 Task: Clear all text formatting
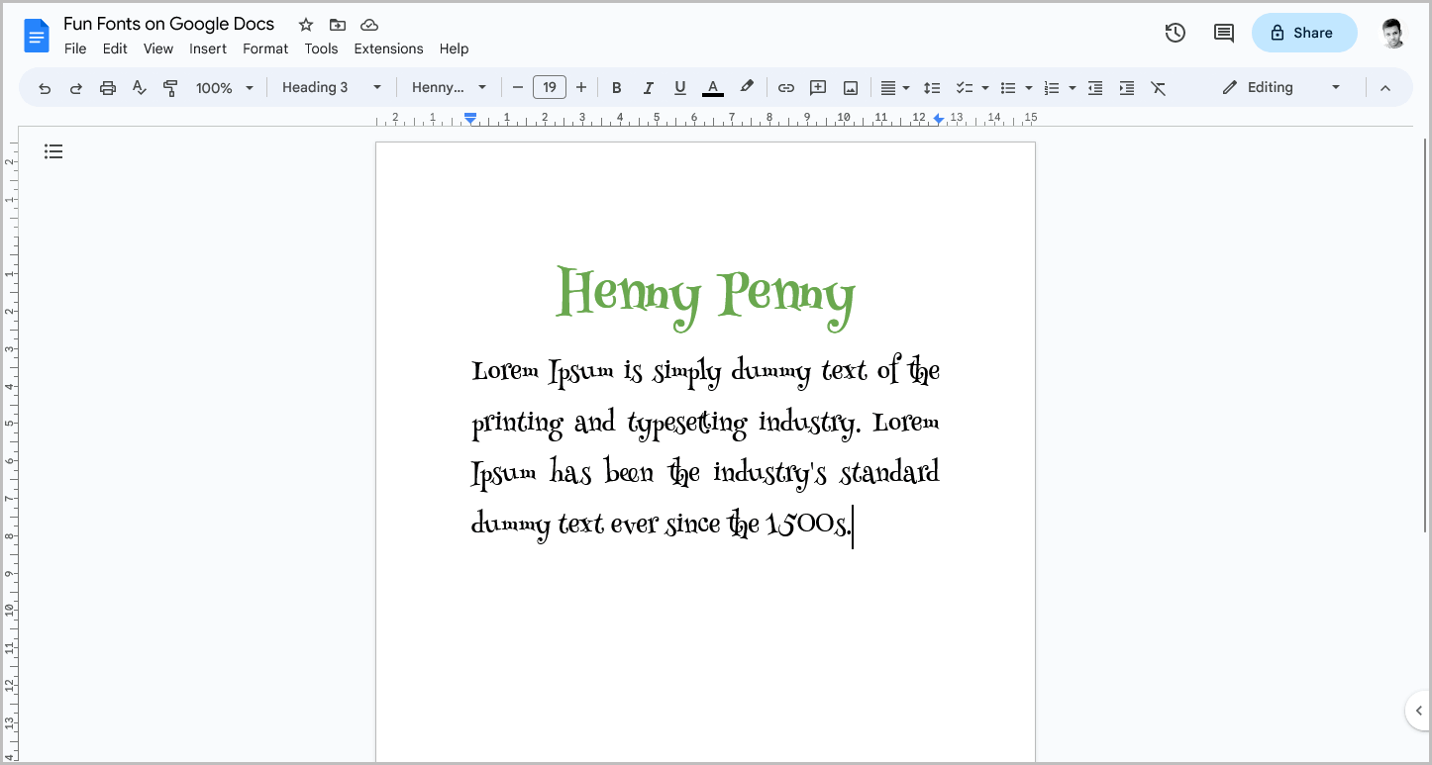(x=1159, y=87)
